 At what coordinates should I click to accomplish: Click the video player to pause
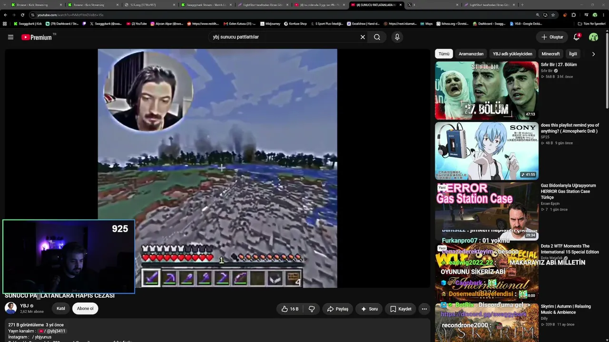(x=217, y=168)
